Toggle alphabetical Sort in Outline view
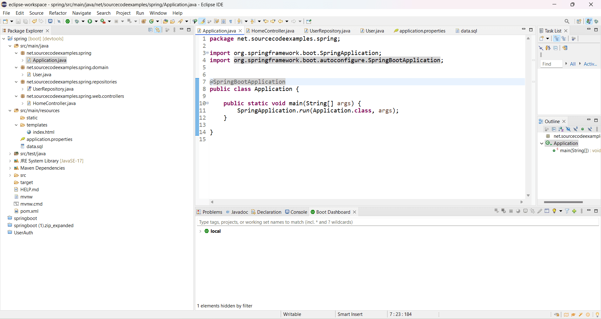 coord(561,129)
